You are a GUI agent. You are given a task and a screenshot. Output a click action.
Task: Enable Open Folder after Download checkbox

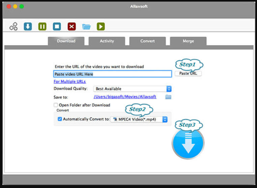tap(56, 105)
